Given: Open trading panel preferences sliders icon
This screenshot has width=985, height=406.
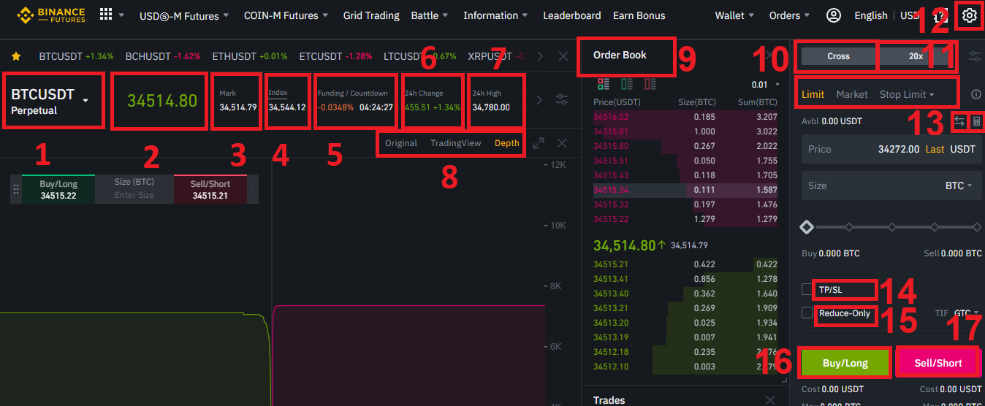Looking at the screenshot, I should pyautogui.click(x=975, y=56).
